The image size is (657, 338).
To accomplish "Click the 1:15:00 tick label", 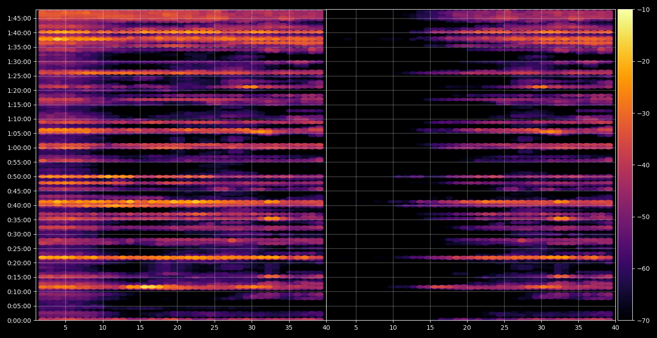I will click(19, 104).
